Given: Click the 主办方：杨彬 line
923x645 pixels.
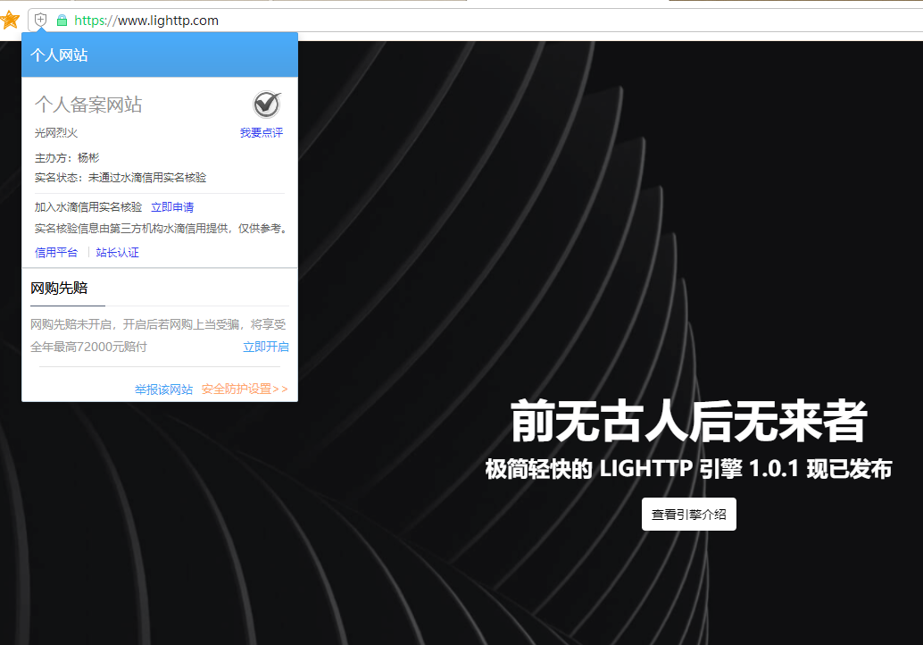Looking at the screenshot, I should [67, 158].
